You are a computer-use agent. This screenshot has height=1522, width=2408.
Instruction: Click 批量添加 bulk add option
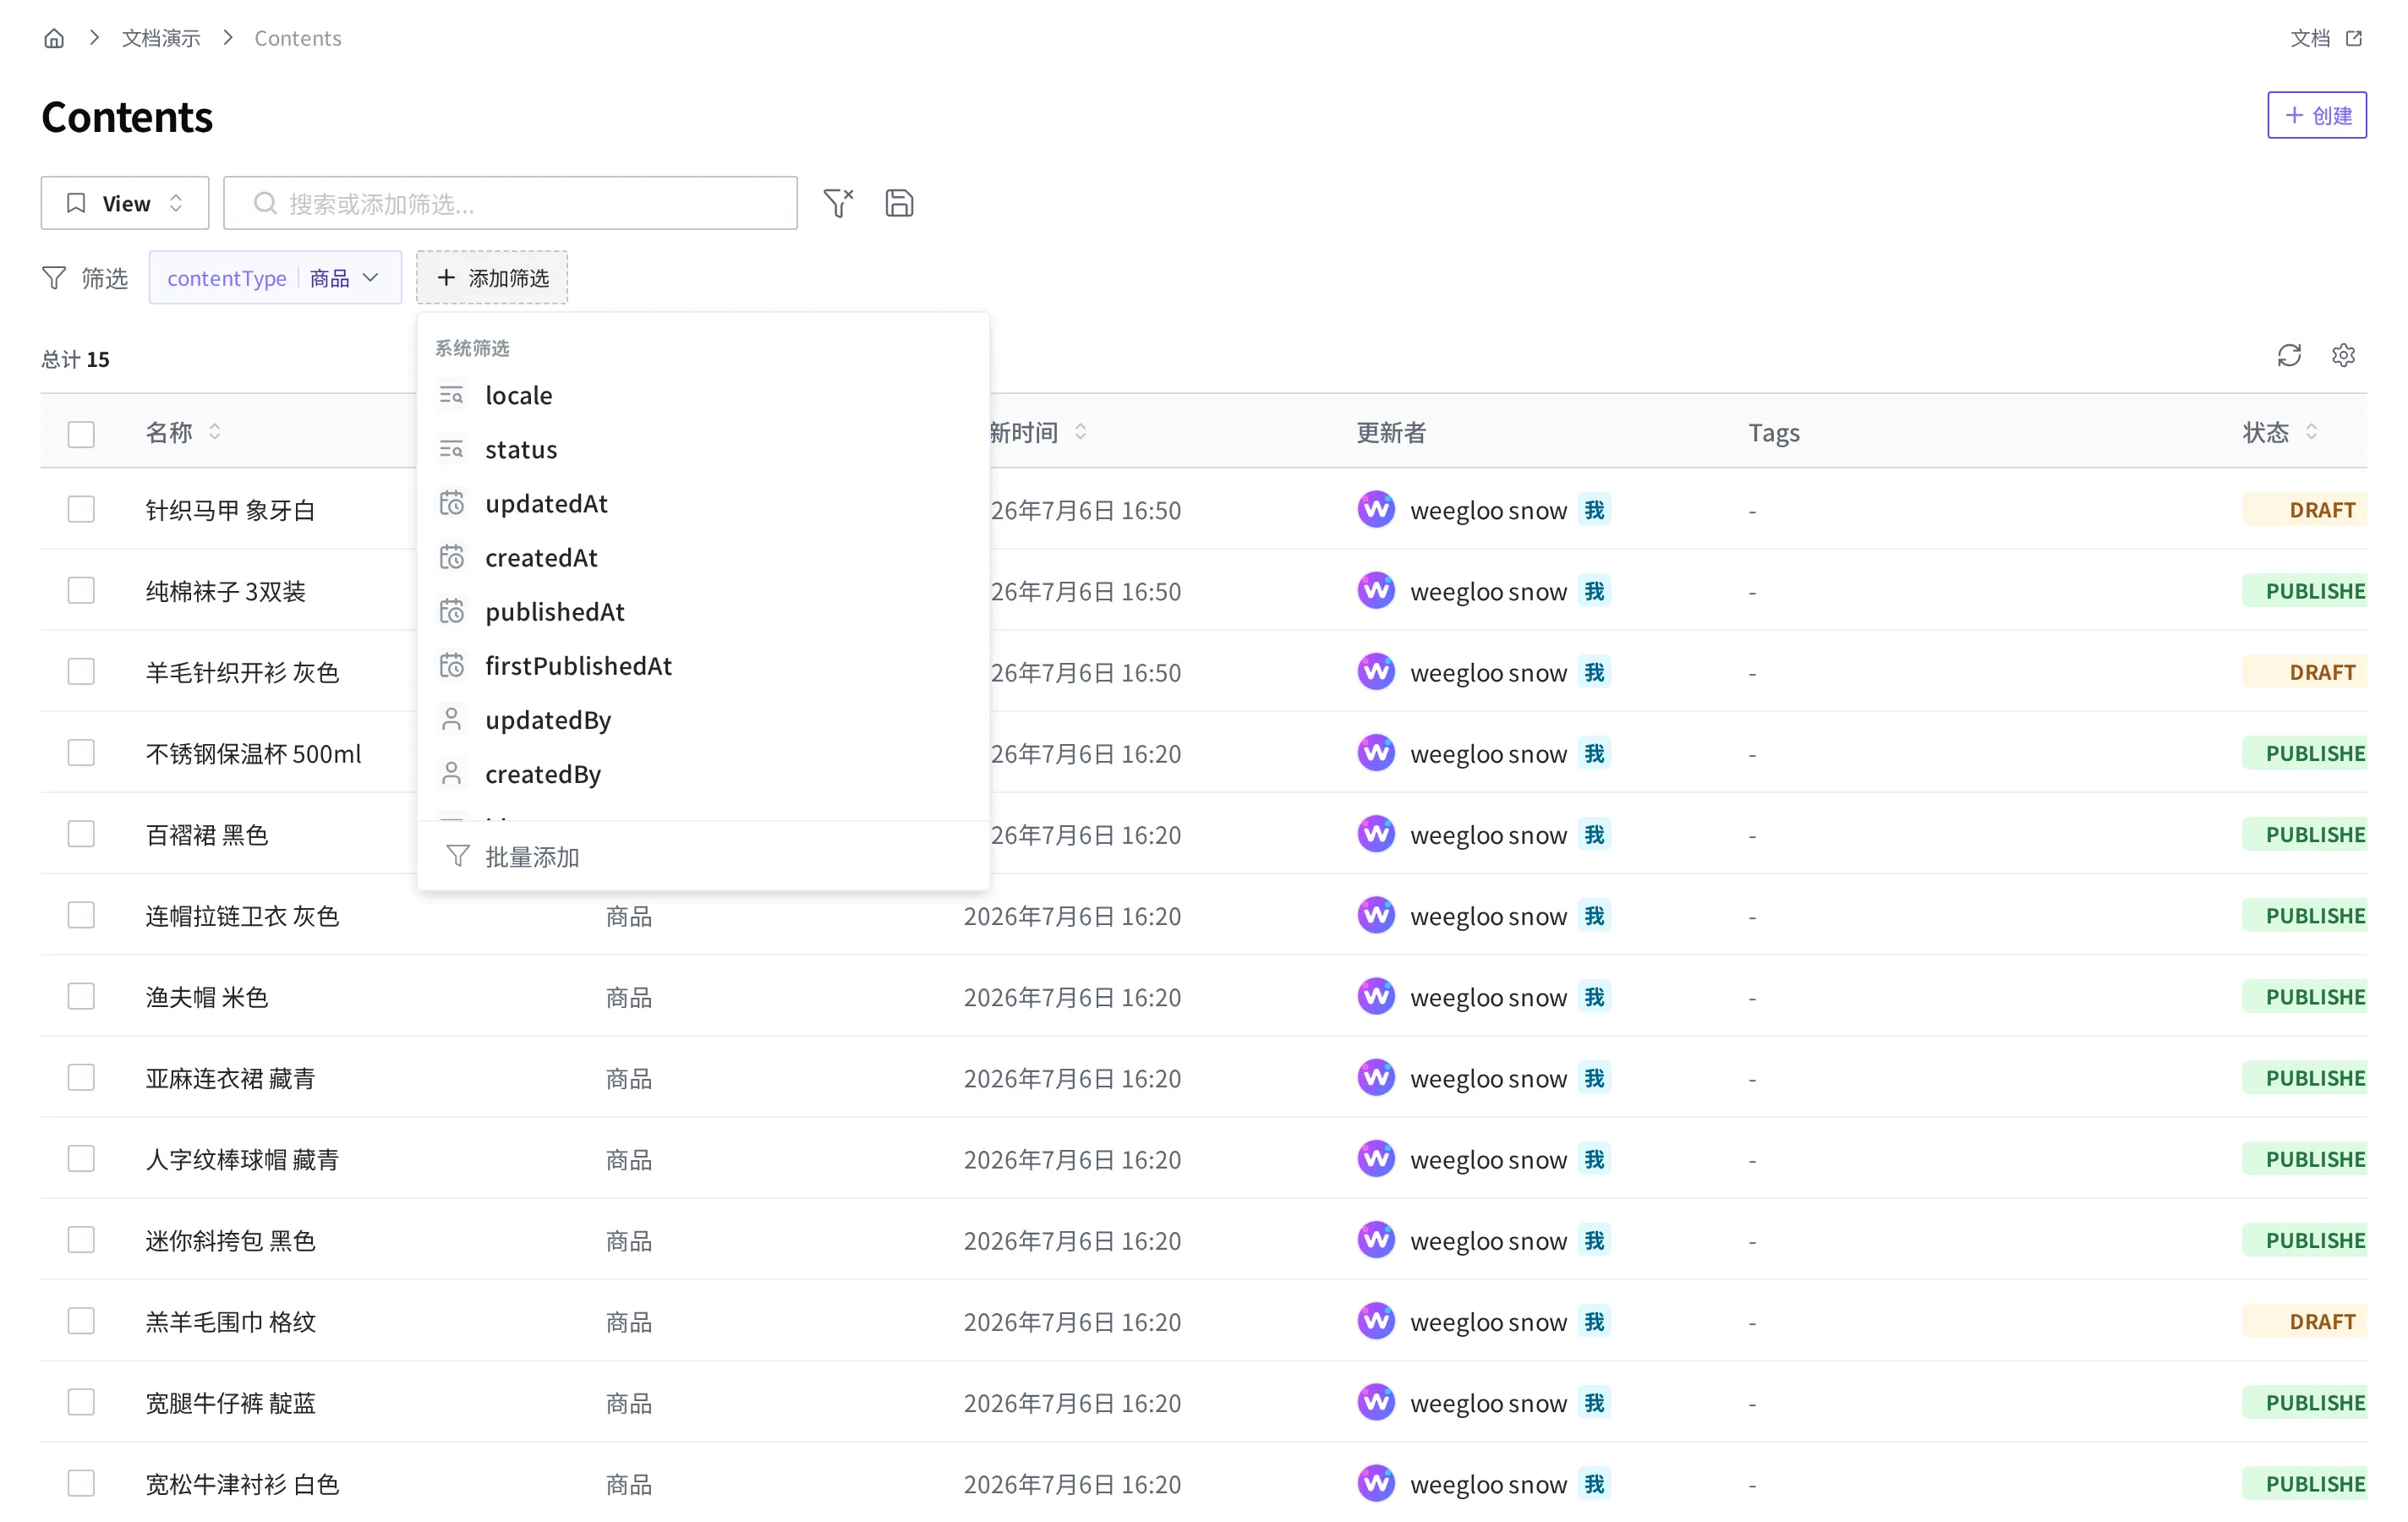(x=703, y=857)
